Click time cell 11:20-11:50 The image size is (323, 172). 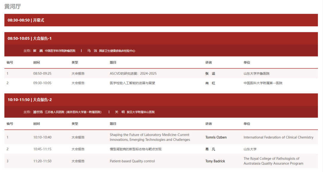pyautogui.click(x=42, y=161)
